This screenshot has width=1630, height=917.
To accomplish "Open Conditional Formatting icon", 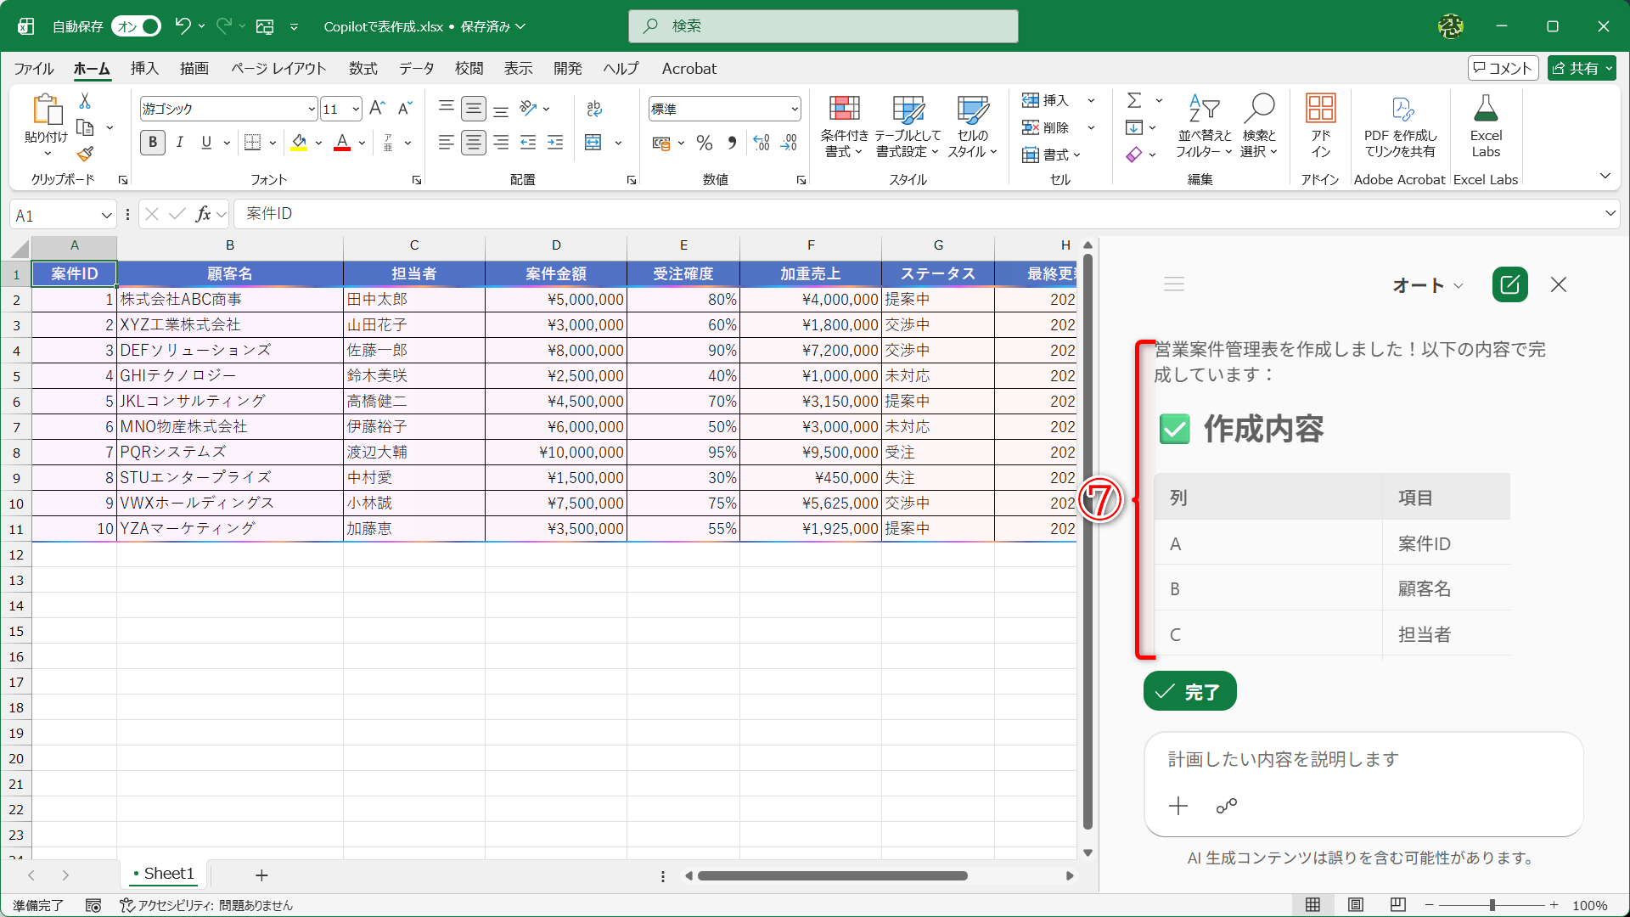I will tap(844, 110).
